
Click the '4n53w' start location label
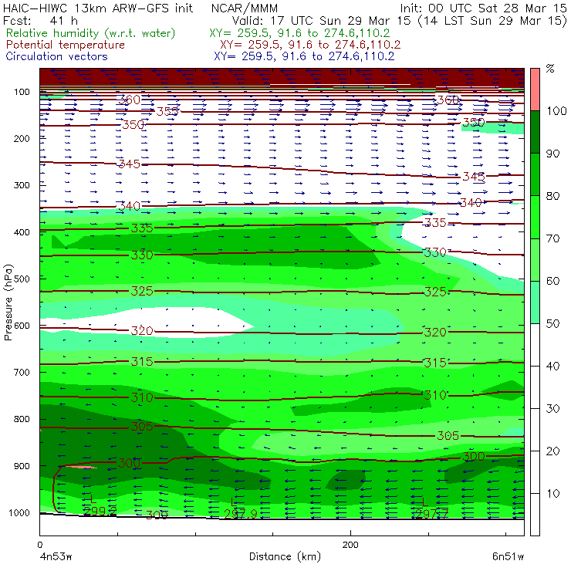coord(56,557)
